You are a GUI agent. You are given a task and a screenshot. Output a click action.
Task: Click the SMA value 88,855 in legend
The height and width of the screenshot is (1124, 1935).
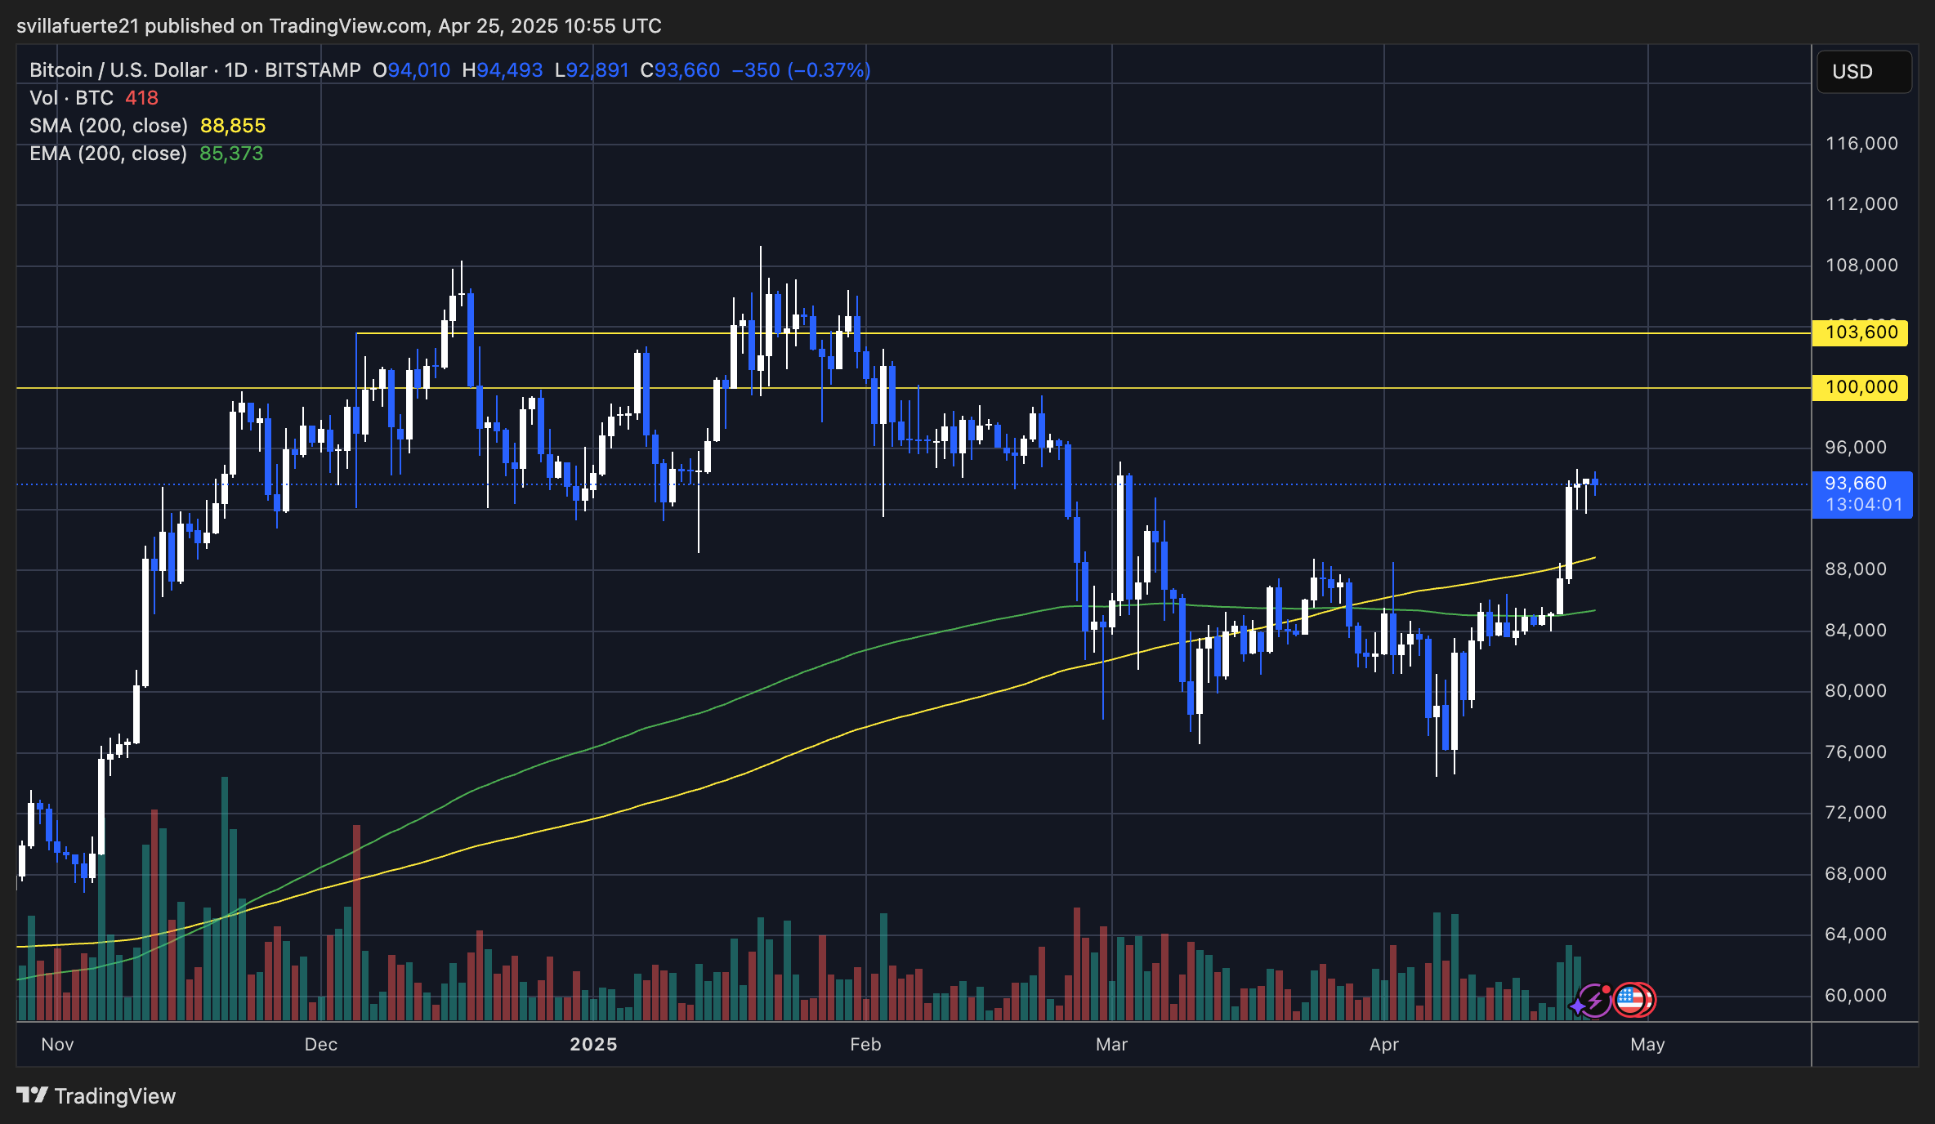(x=233, y=126)
